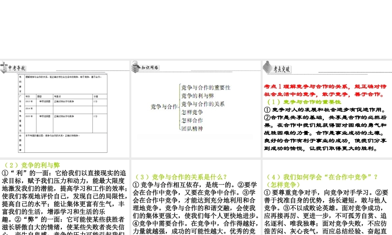Open the 中考导航 slide with the exam table

[65, 109]
